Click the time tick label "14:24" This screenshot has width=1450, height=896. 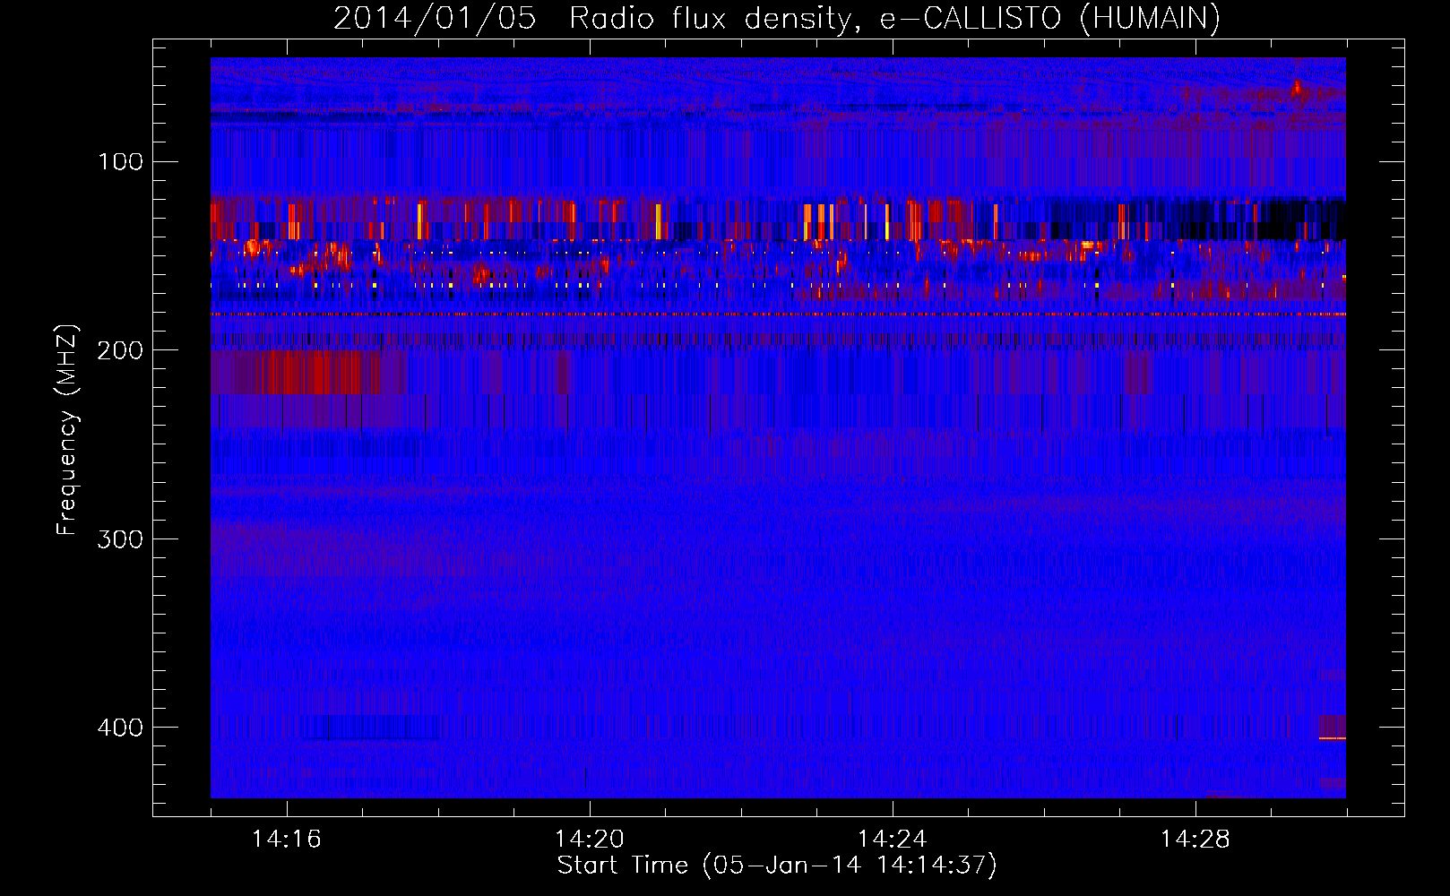893,839
